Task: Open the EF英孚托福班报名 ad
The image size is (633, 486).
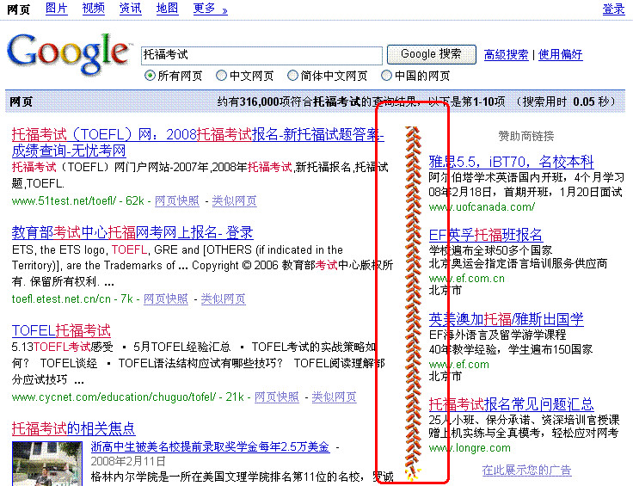Action: 486,235
